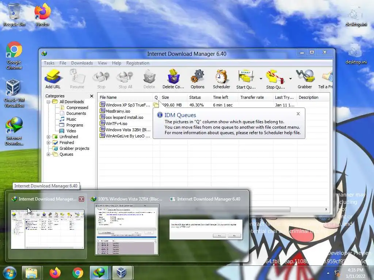Sort by the Transfer rate column header
The height and width of the screenshot is (280, 374).
pos(256,97)
